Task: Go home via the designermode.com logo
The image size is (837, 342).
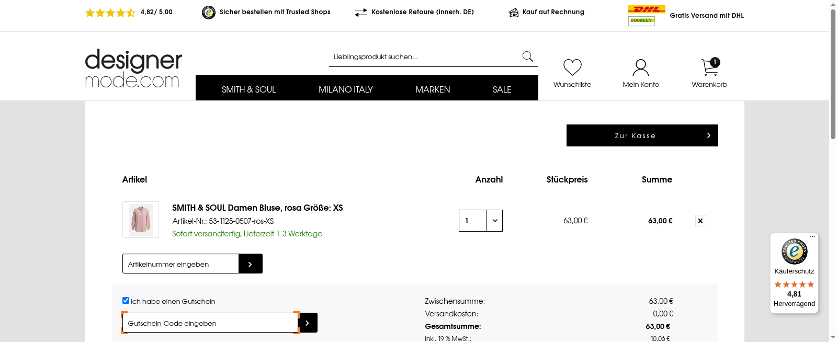Action: click(x=133, y=68)
